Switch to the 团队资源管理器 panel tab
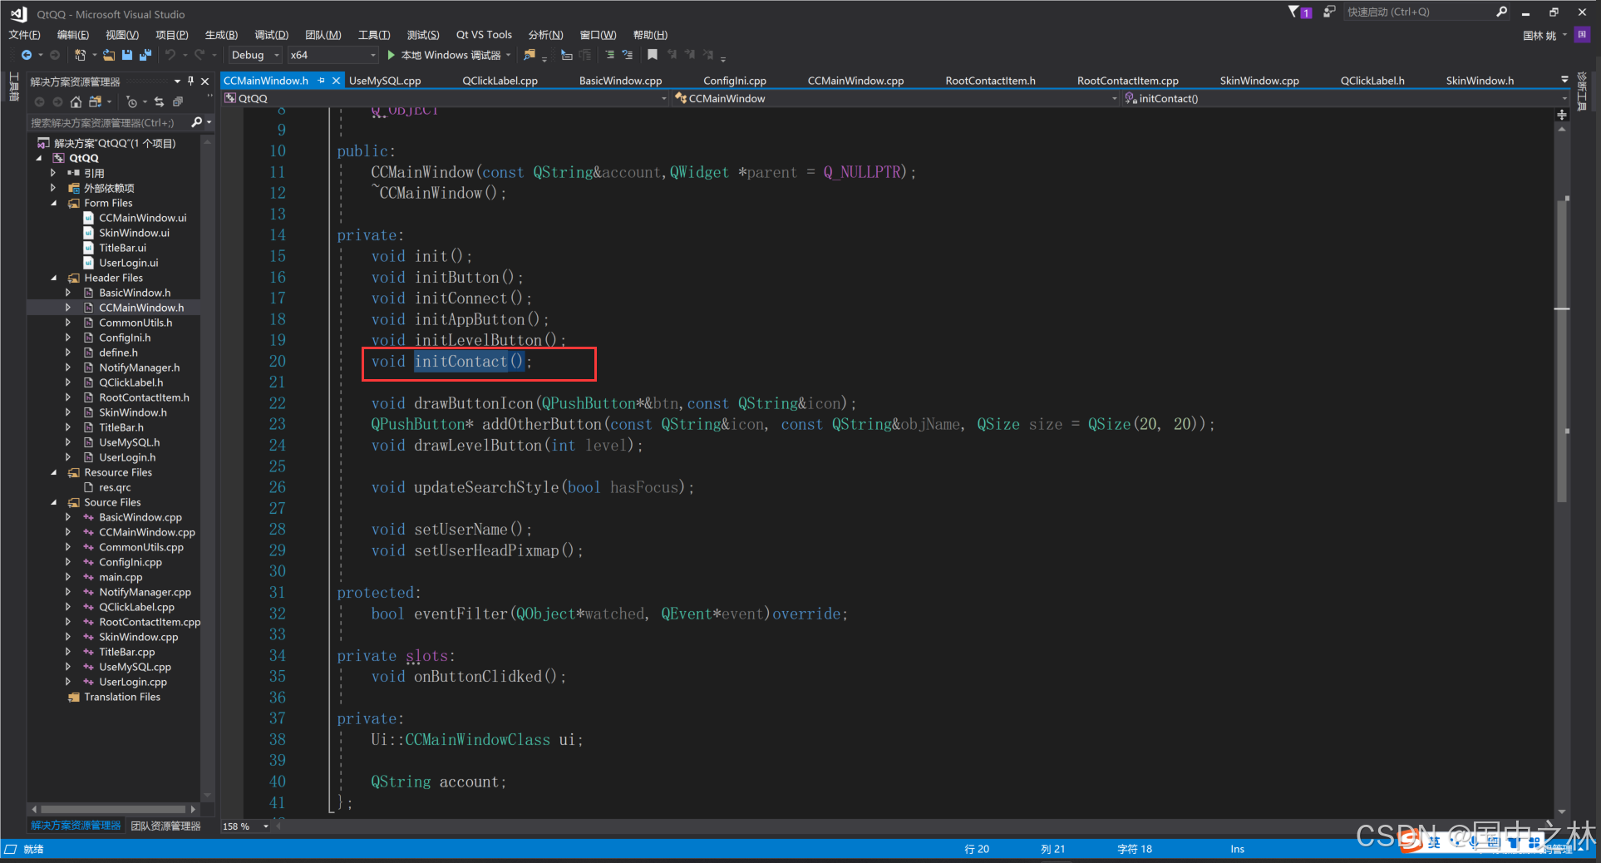1601x863 pixels. (166, 826)
